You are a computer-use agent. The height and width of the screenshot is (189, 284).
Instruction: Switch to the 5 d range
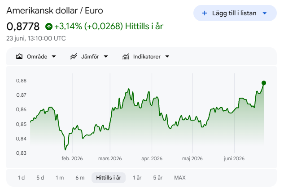pyautogui.click(x=40, y=178)
